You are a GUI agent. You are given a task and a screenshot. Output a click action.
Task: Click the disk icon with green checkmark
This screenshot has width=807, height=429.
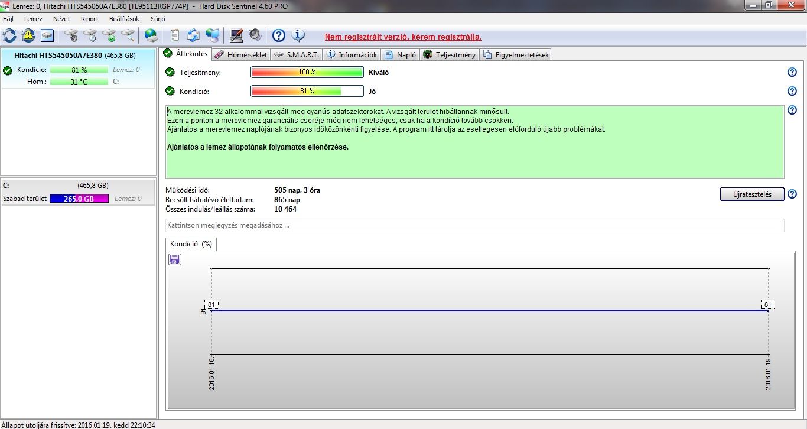click(x=109, y=35)
